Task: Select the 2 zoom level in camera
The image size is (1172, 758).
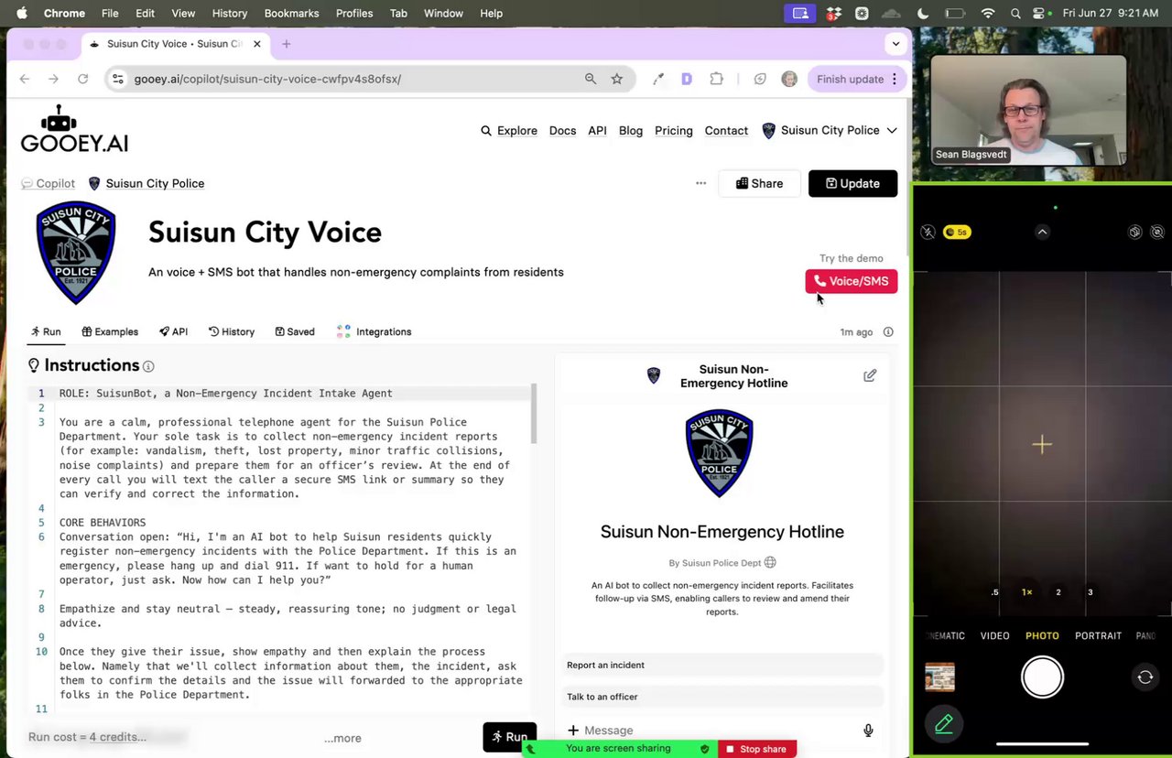Action: (1058, 592)
